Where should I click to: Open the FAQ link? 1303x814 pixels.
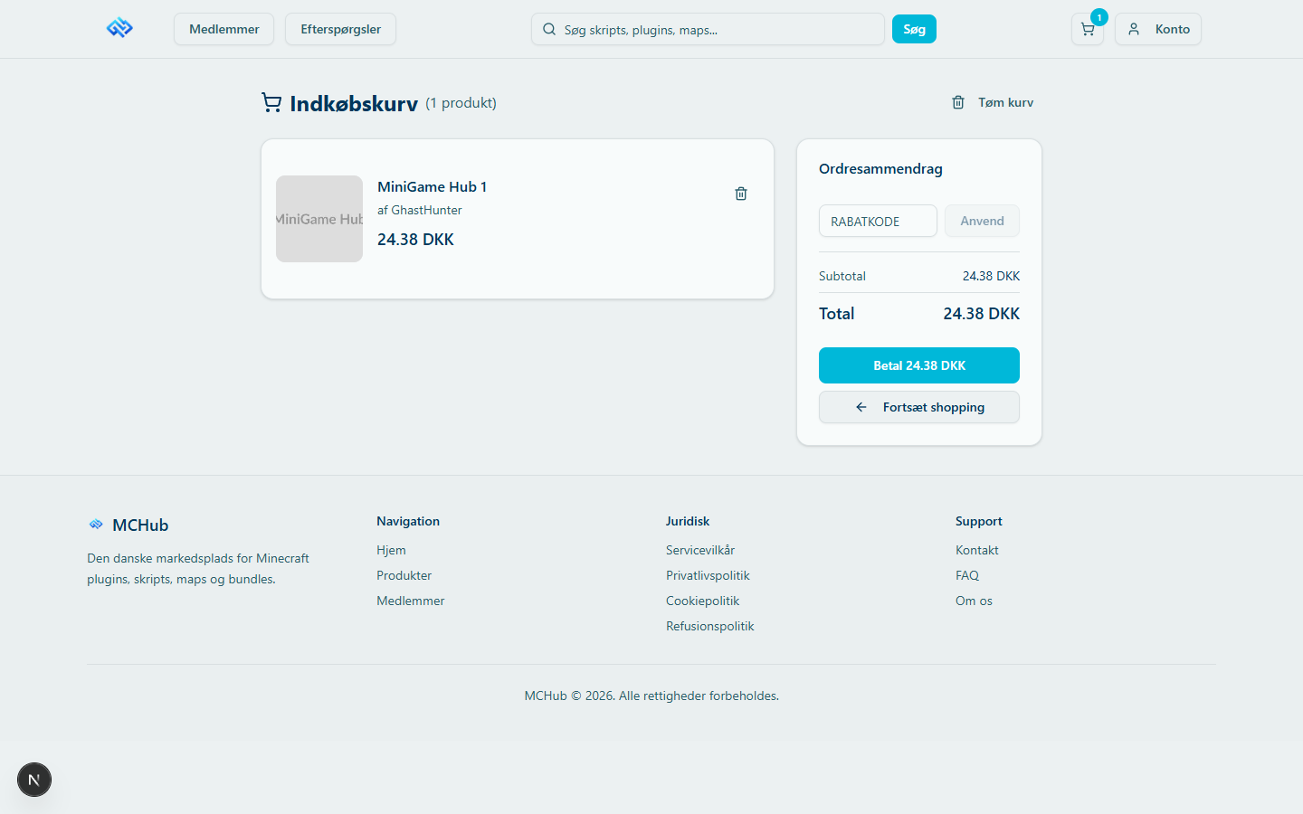966,575
